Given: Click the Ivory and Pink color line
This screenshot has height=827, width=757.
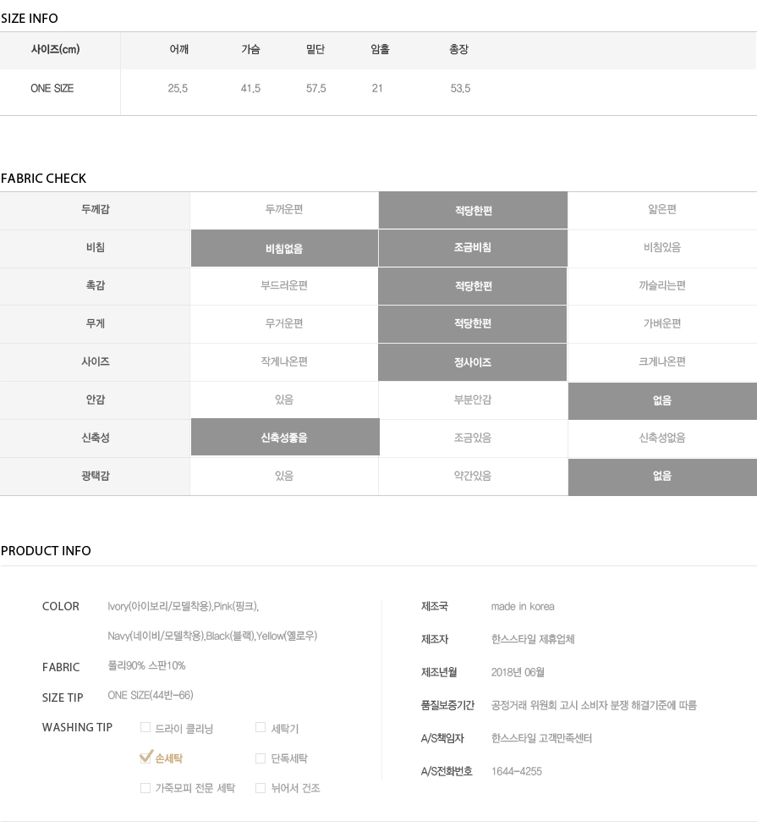Looking at the screenshot, I should click(x=183, y=607).
